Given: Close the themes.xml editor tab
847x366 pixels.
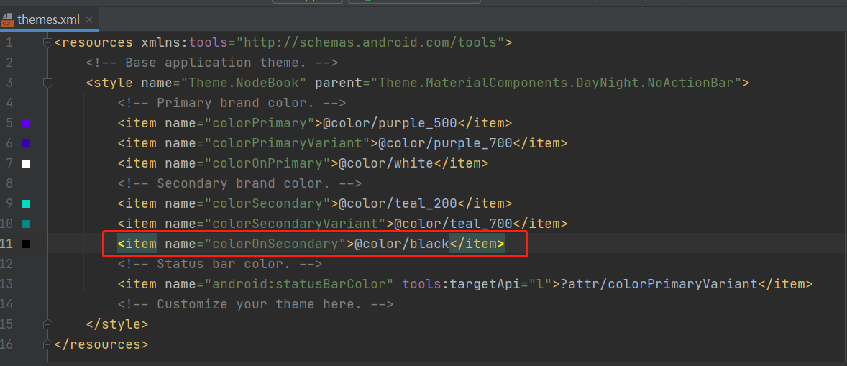Looking at the screenshot, I should coord(89,20).
